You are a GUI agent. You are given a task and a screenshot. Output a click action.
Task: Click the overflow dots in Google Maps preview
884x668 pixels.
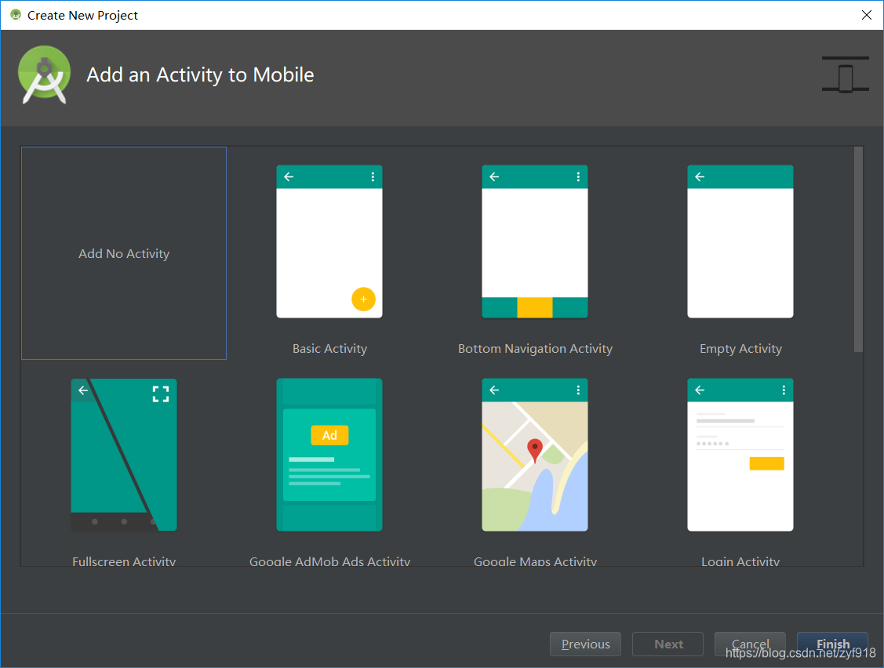click(x=578, y=390)
